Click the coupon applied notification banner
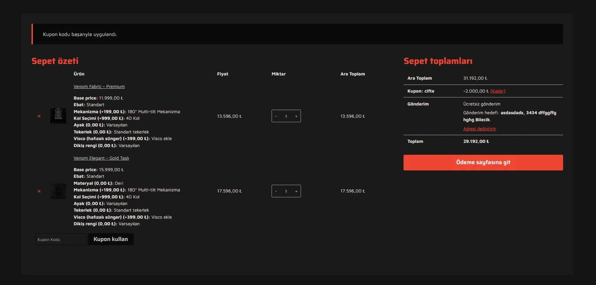This screenshot has height=285, width=596. pos(297,34)
